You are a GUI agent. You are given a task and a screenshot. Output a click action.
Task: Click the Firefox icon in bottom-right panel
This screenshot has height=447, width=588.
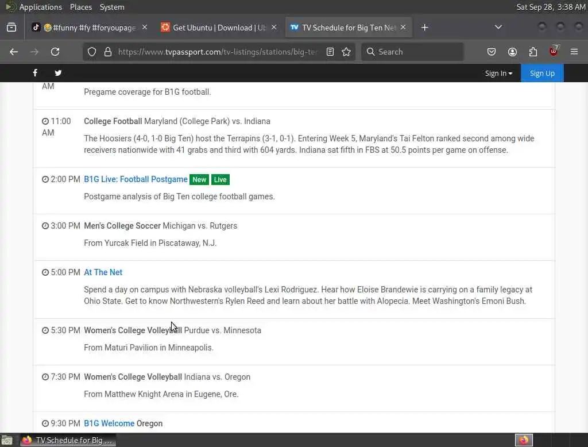click(524, 440)
